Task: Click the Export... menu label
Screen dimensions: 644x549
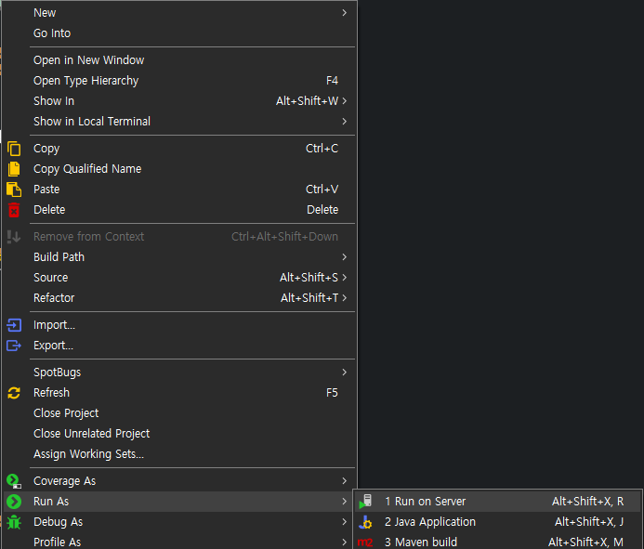Action: click(x=53, y=346)
